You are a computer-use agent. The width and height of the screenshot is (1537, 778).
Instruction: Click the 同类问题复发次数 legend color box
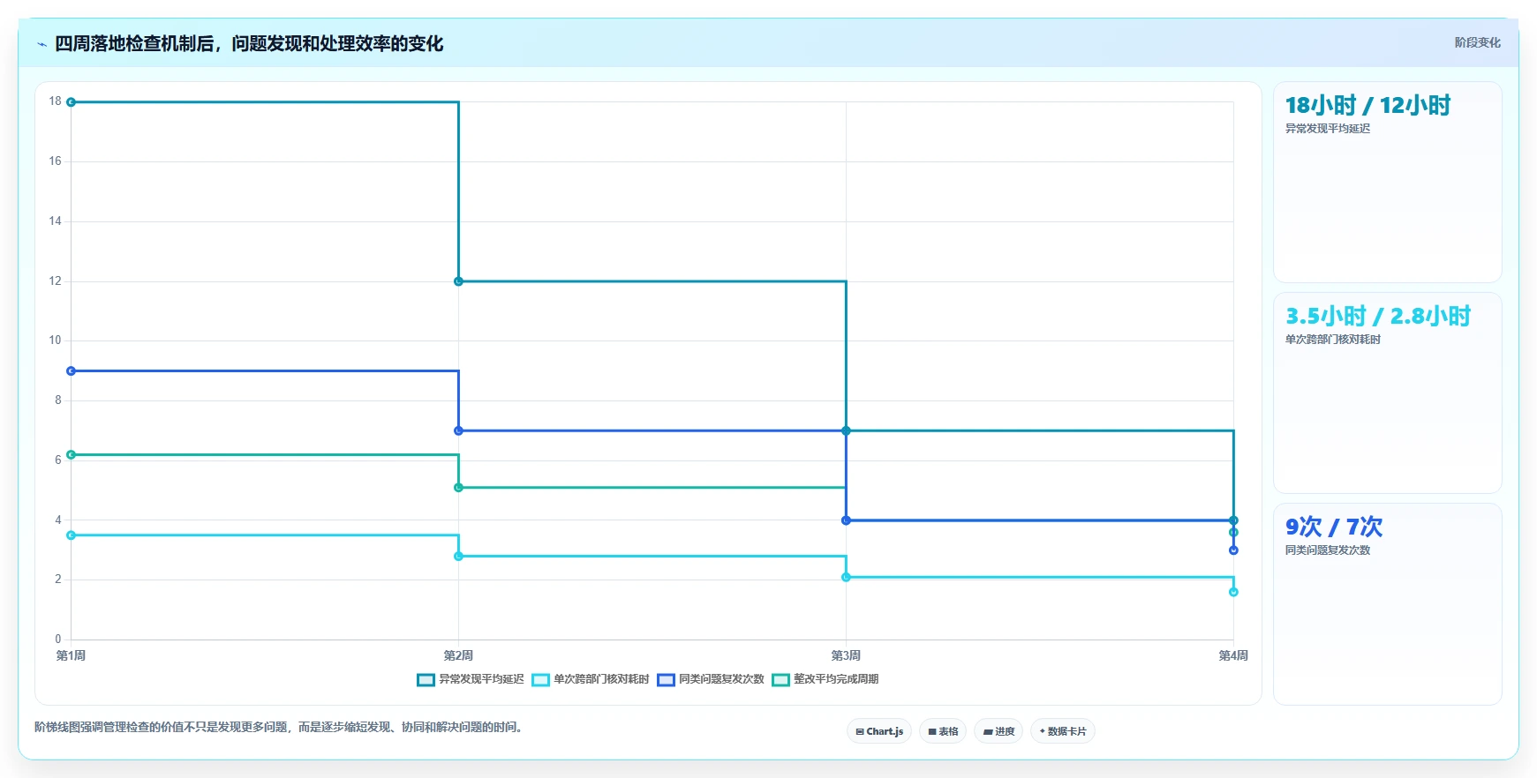tap(666, 679)
